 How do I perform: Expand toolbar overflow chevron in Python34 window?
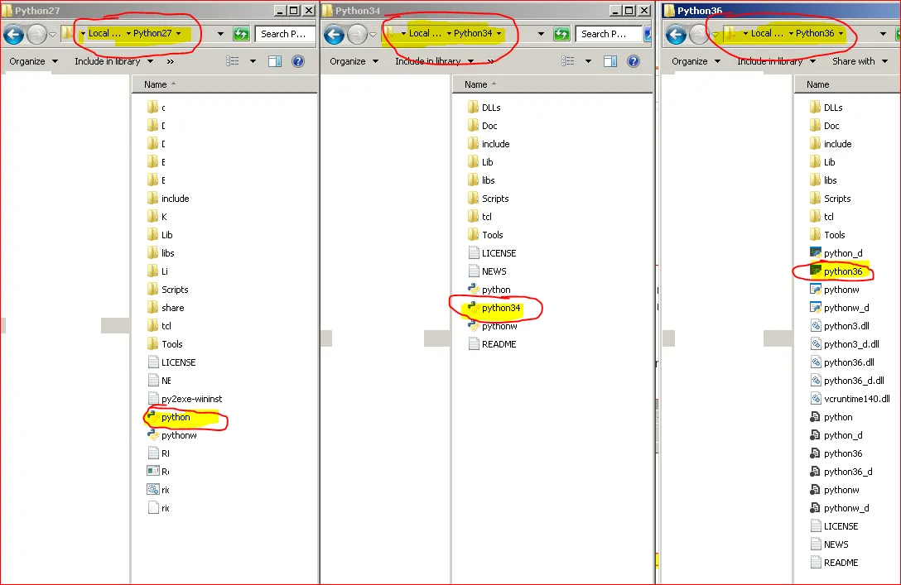pyautogui.click(x=490, y=61)
